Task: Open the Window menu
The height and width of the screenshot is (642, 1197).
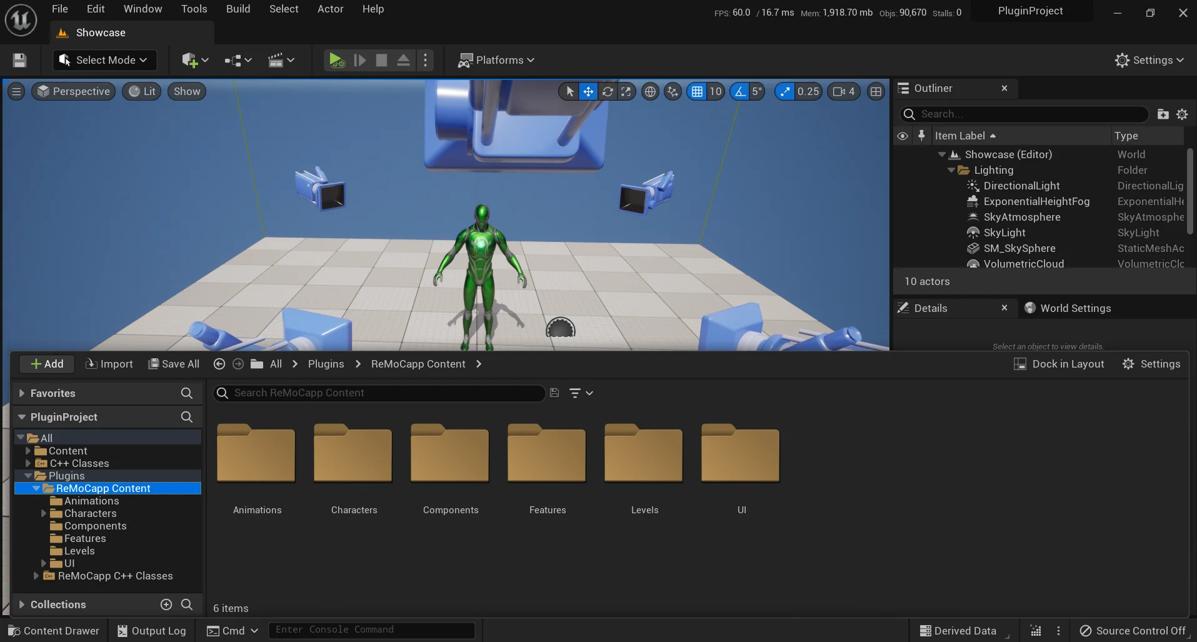Action: coord(143,9)
